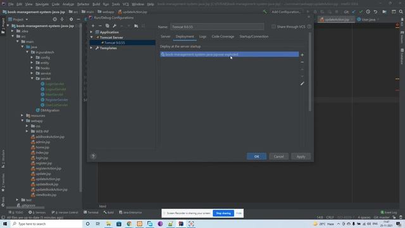The height and width of the screenshot is (228, 405).
Task: Select Tomcat 9.0.55 configuration item
Action: pyautogui.click(x=122, y=42)
